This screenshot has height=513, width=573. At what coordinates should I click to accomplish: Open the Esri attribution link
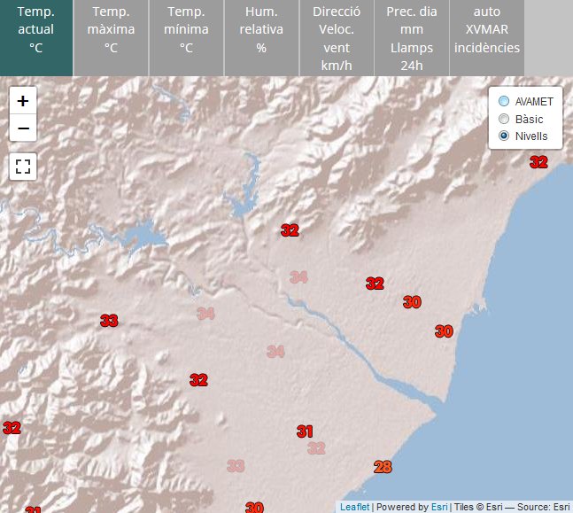tap(439, 507)
